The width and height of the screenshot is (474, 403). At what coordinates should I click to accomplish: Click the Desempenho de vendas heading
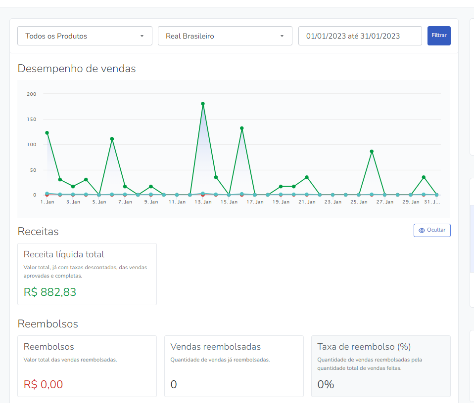click(x=77, y=69)
